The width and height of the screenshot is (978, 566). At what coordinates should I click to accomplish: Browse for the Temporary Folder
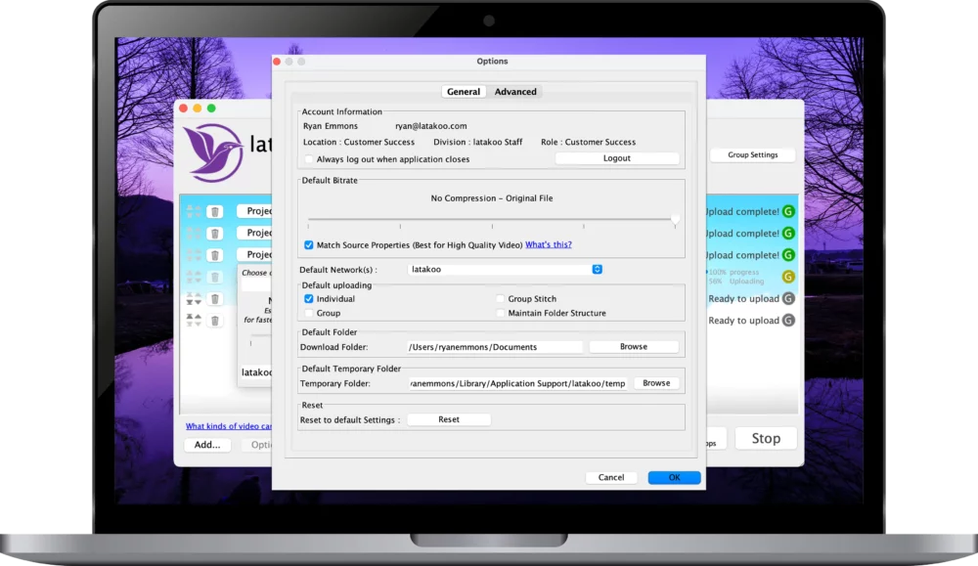point(656,383)
